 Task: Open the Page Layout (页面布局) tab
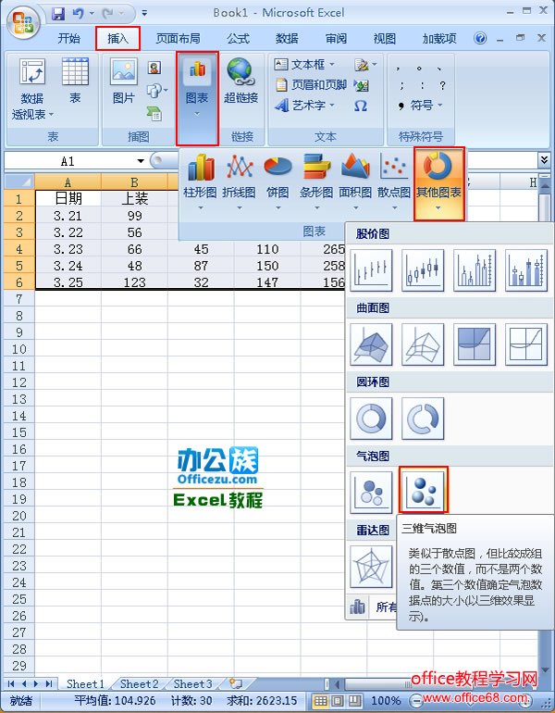tap(178, 39)
